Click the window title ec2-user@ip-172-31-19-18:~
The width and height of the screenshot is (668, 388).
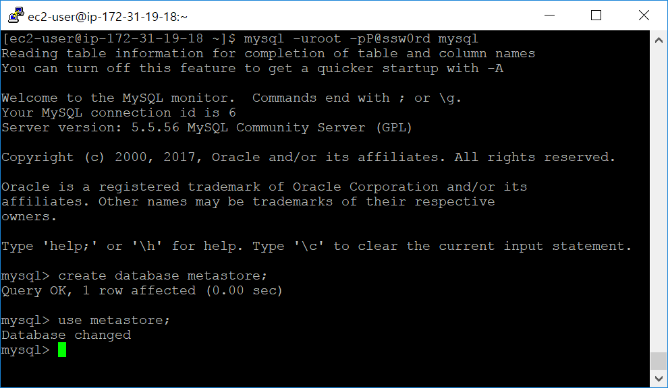click(107, 17)
